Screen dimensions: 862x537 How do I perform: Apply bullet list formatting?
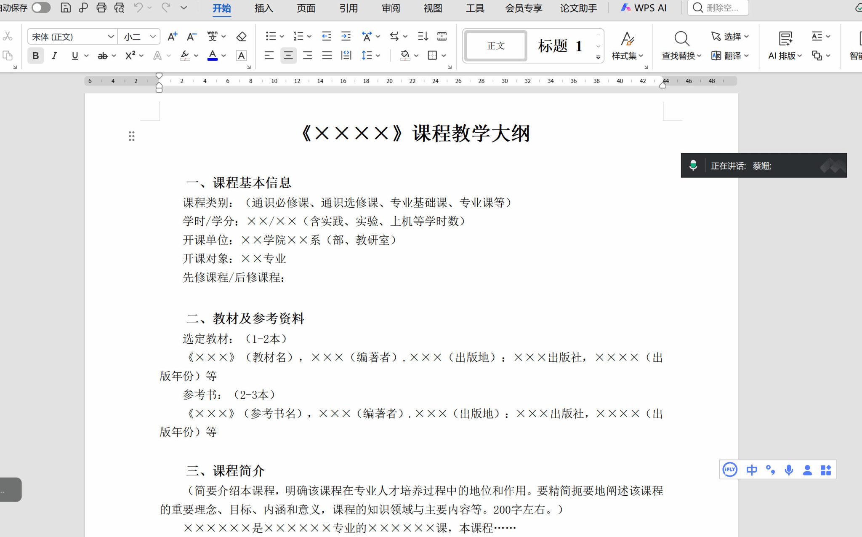[271, 37]
